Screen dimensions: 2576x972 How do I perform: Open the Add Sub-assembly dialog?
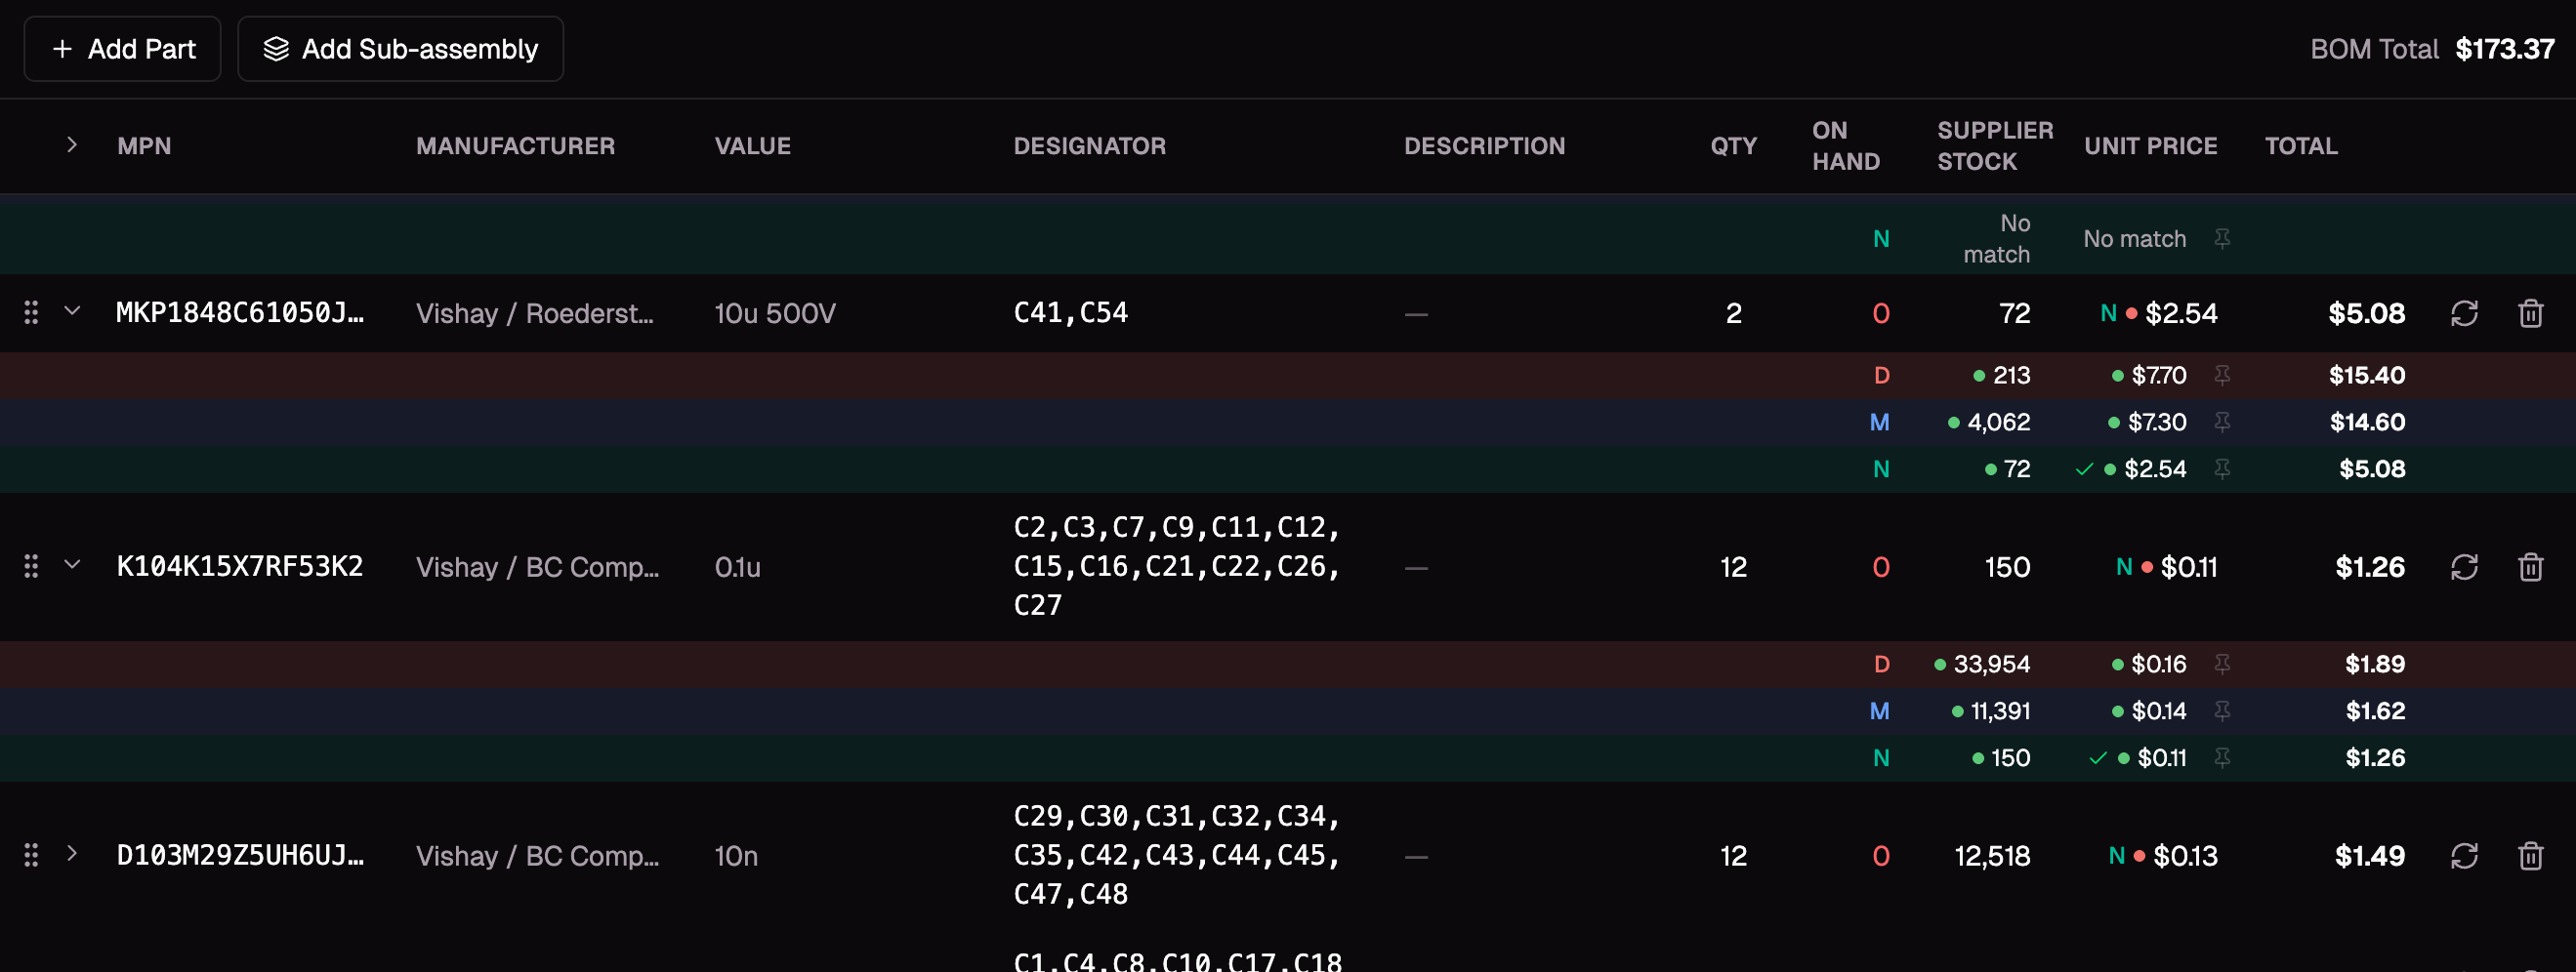(399, 48)
